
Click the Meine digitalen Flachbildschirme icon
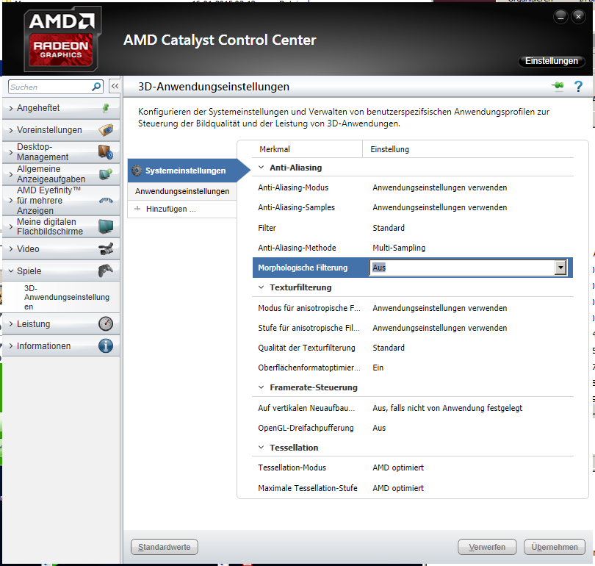(106, 226)
